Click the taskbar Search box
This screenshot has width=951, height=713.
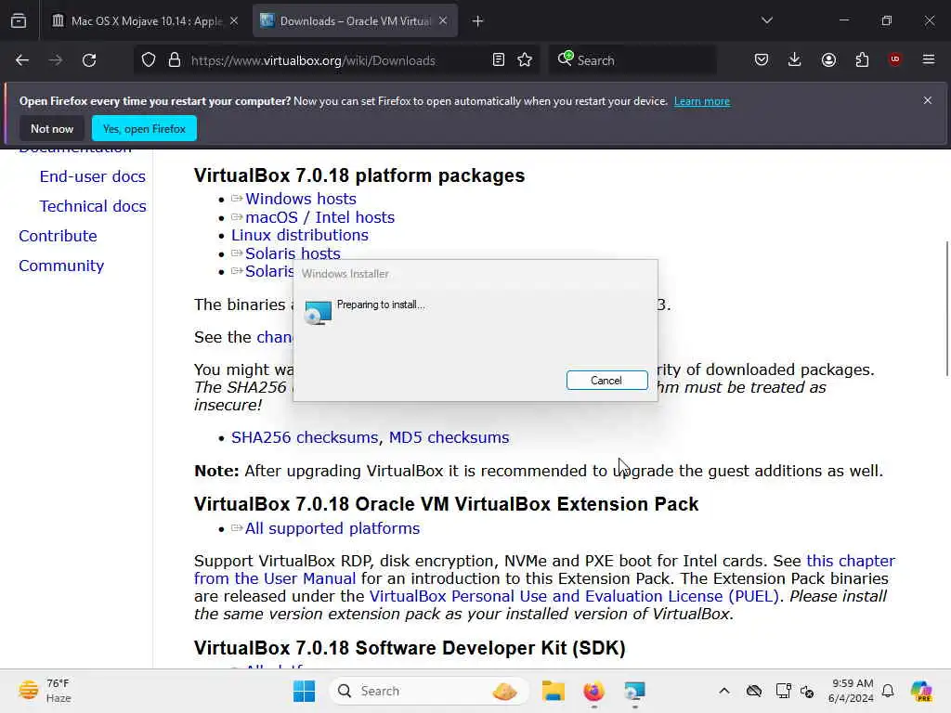[x=428, y=691]
